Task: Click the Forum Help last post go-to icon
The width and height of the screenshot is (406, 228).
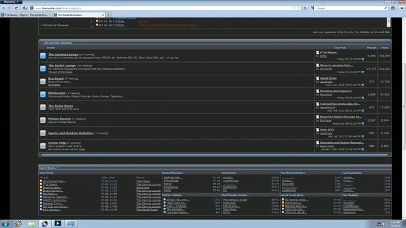Action: (x=363, y=149)
